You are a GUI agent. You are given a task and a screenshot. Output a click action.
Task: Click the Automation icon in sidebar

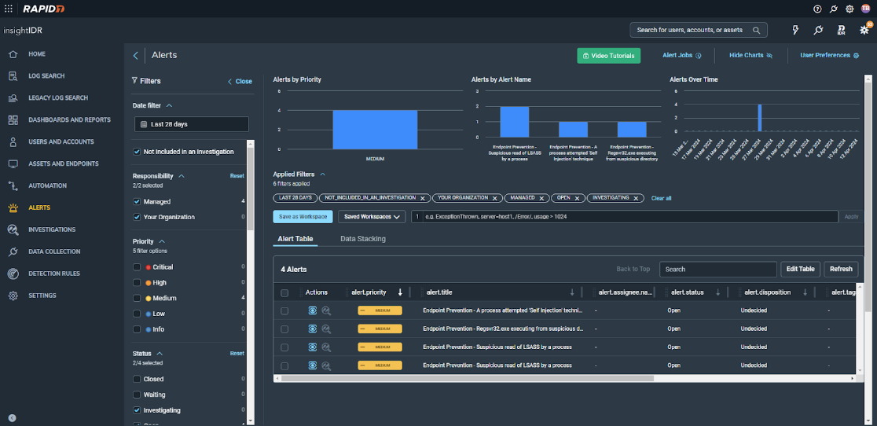[x=13, y=185]
